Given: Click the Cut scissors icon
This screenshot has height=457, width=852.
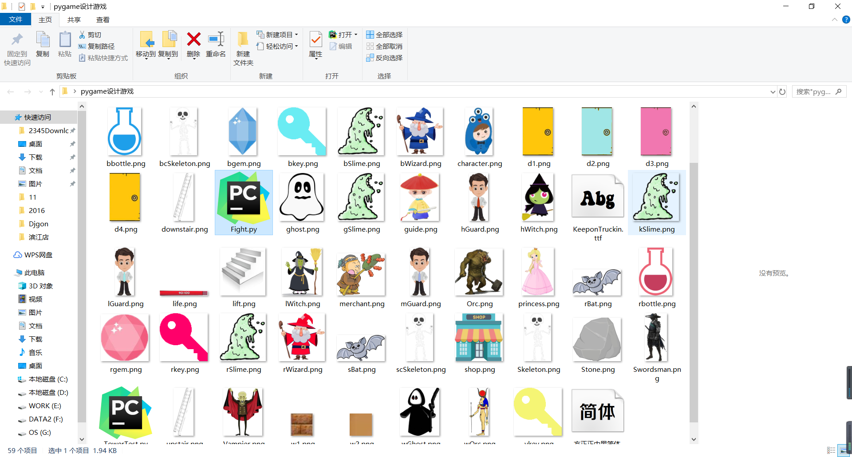Looking at the screenshot, I should coord(82,35).
